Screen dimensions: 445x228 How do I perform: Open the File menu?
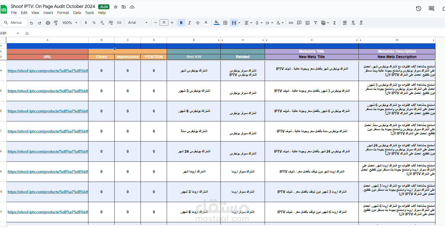pyautogui.click(x=14, y=13)
